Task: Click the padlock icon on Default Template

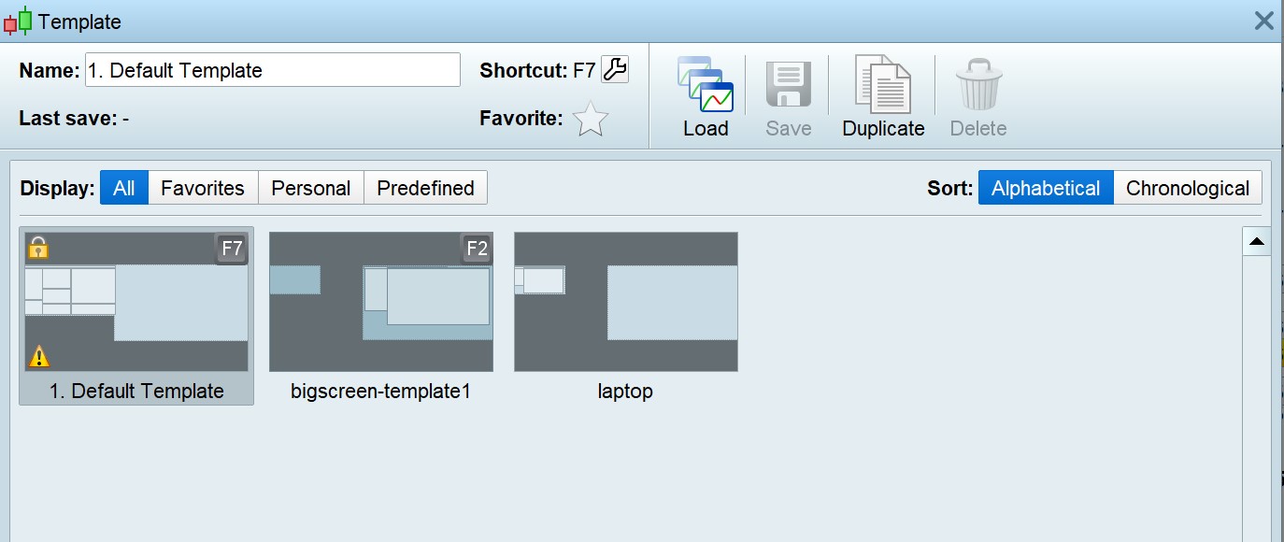Action: [37, 248]
